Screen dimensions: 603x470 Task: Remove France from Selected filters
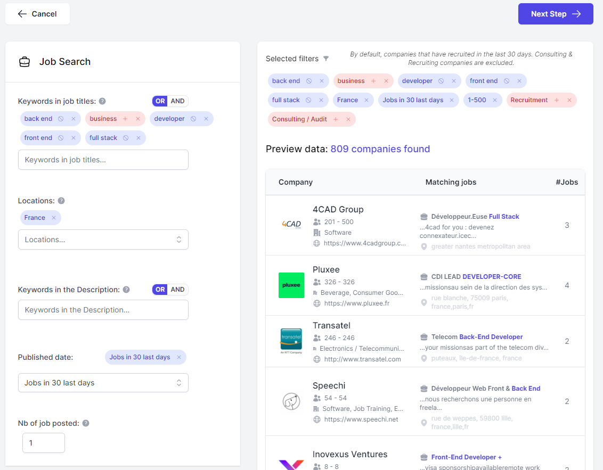coord(366,100)
